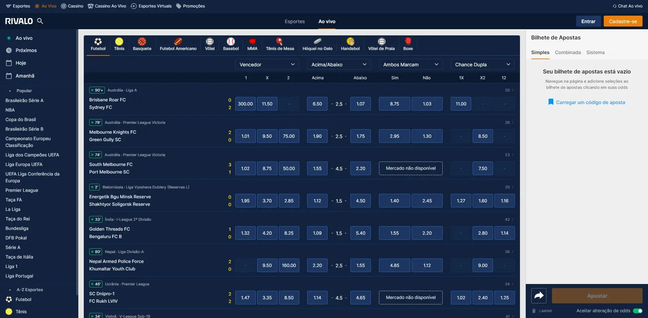648x318 pixels.
Task: Open Chat Ao vivo from the top bar
Action: click(628, 6)
